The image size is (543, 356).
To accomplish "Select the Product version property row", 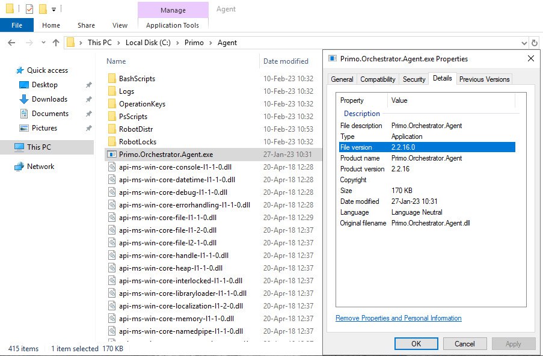I will [x=427, y=169].
